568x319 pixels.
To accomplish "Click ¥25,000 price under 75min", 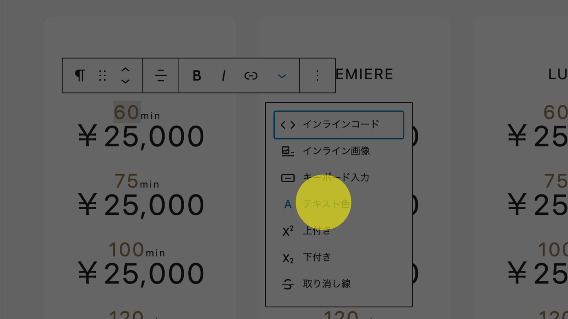I will click(x=141, y=206).
